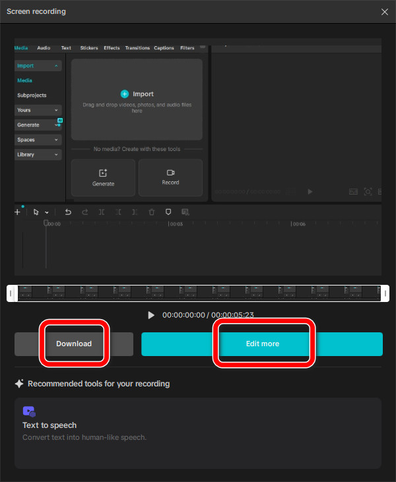The image size is (396, 482).
Task: Switch to the Audio tab
Action: pyautogui.click(x=44, y=48)
